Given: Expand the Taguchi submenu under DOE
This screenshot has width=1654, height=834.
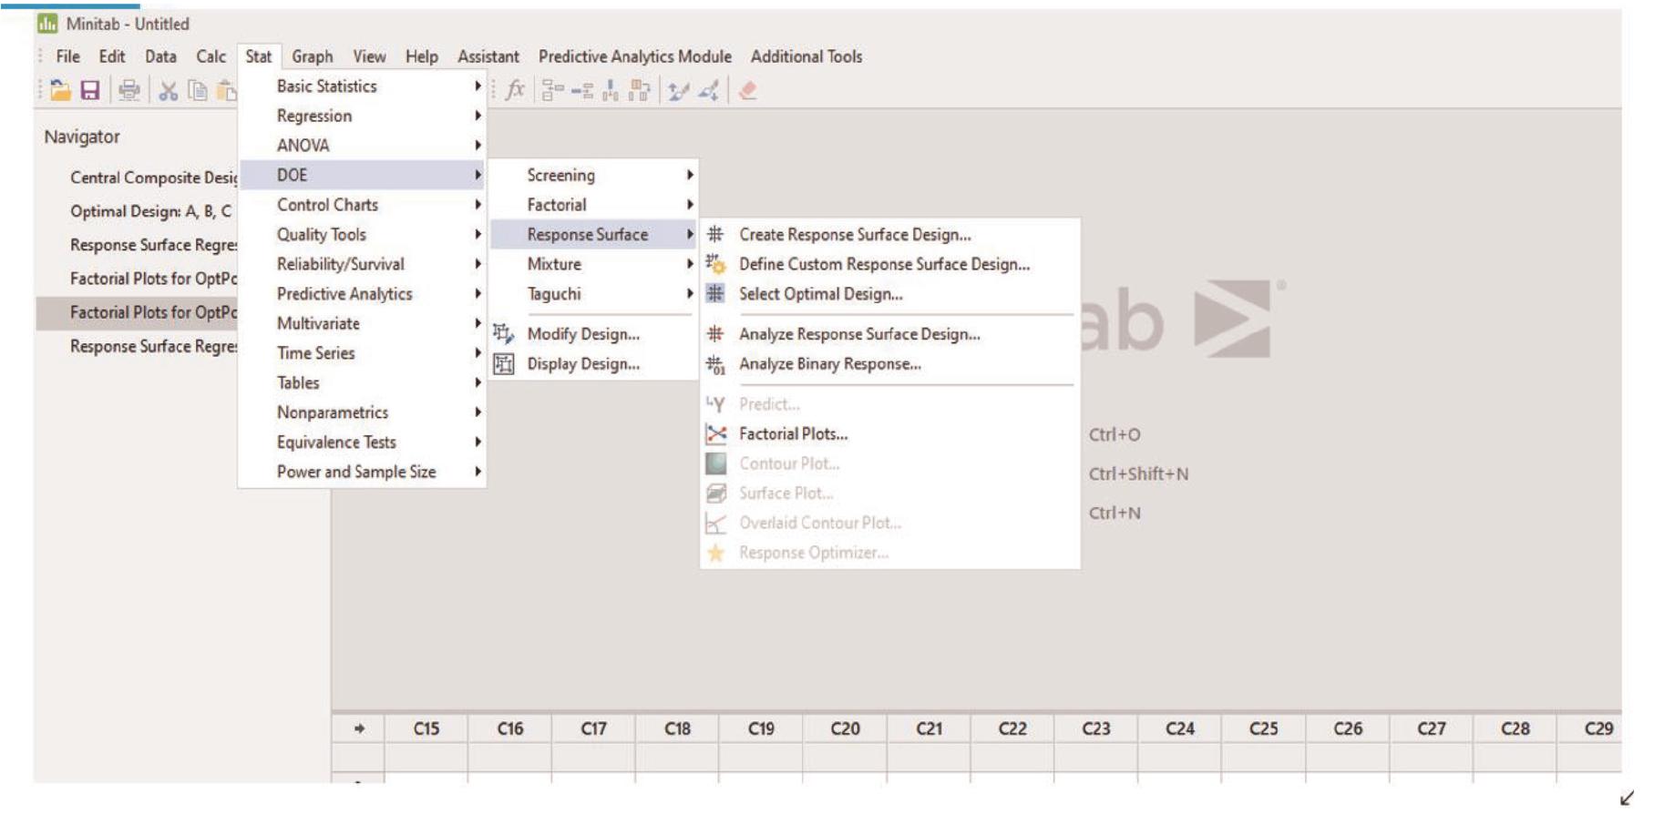Looking at the screenshot, I should 593,294.
